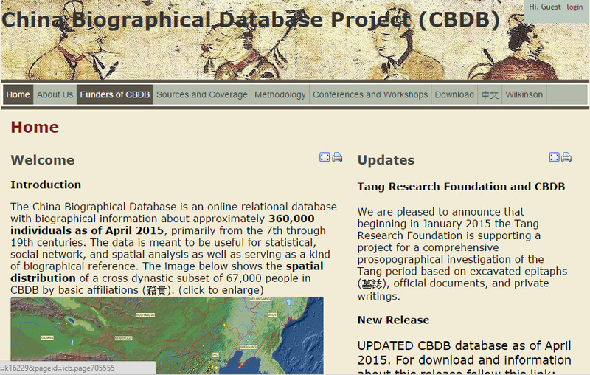Go to the About Us tab

pyautogui.click(x=55, y=94)
